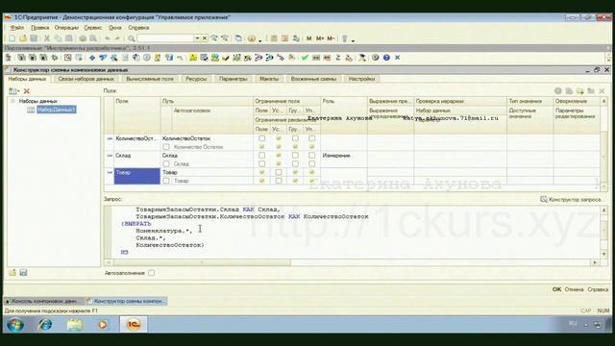The height and width of the screenshot is (346, 615).
Task: Click the magnifier Find icon
Action: pyautogui.click(x=132, y=38)
